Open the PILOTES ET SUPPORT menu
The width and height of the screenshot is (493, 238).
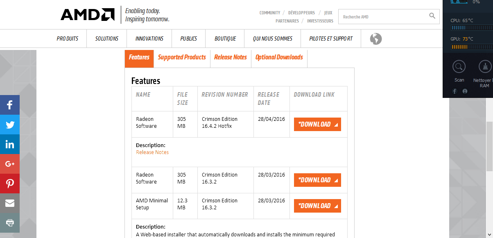coord(331,39)
